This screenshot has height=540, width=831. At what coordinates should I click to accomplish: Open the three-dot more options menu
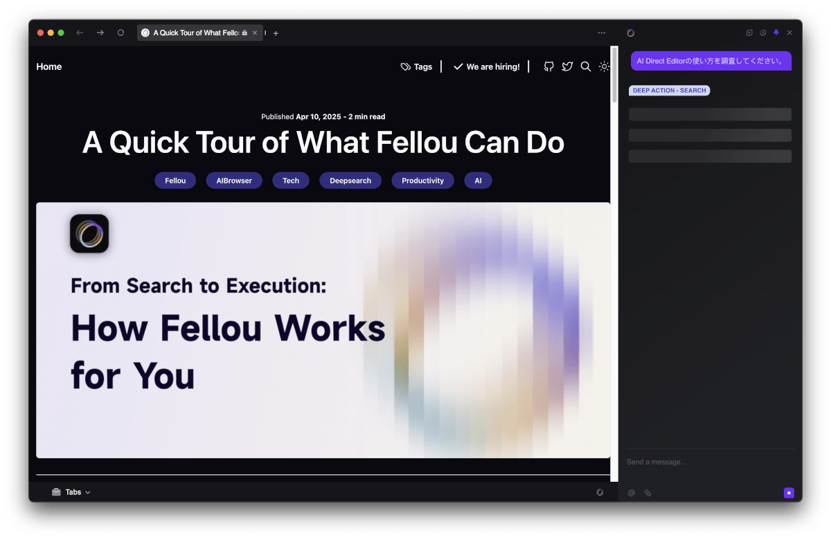point(601,33)
